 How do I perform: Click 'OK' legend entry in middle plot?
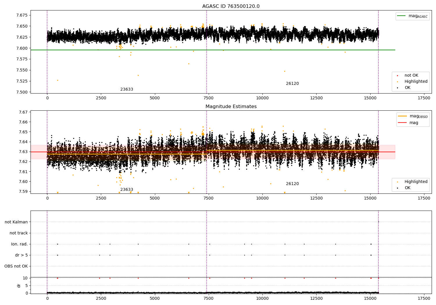(408, 188)
